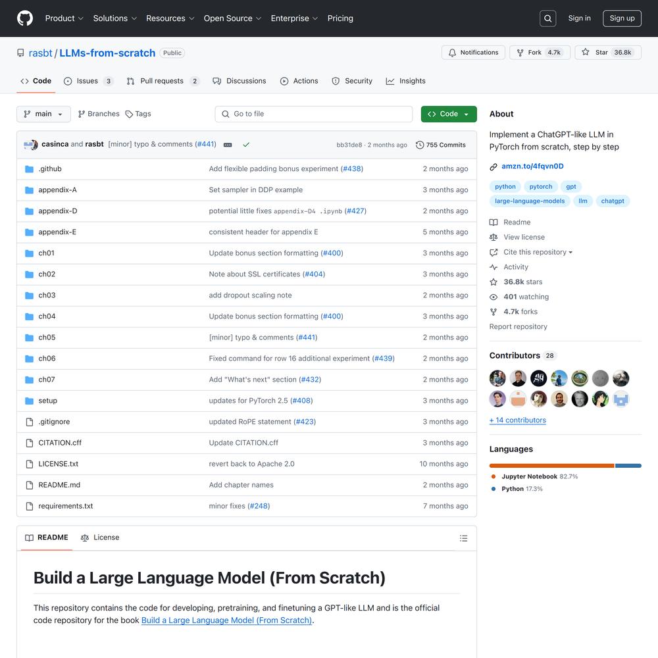
Task: Open README outline list icon
Action: tap(463, 538)
